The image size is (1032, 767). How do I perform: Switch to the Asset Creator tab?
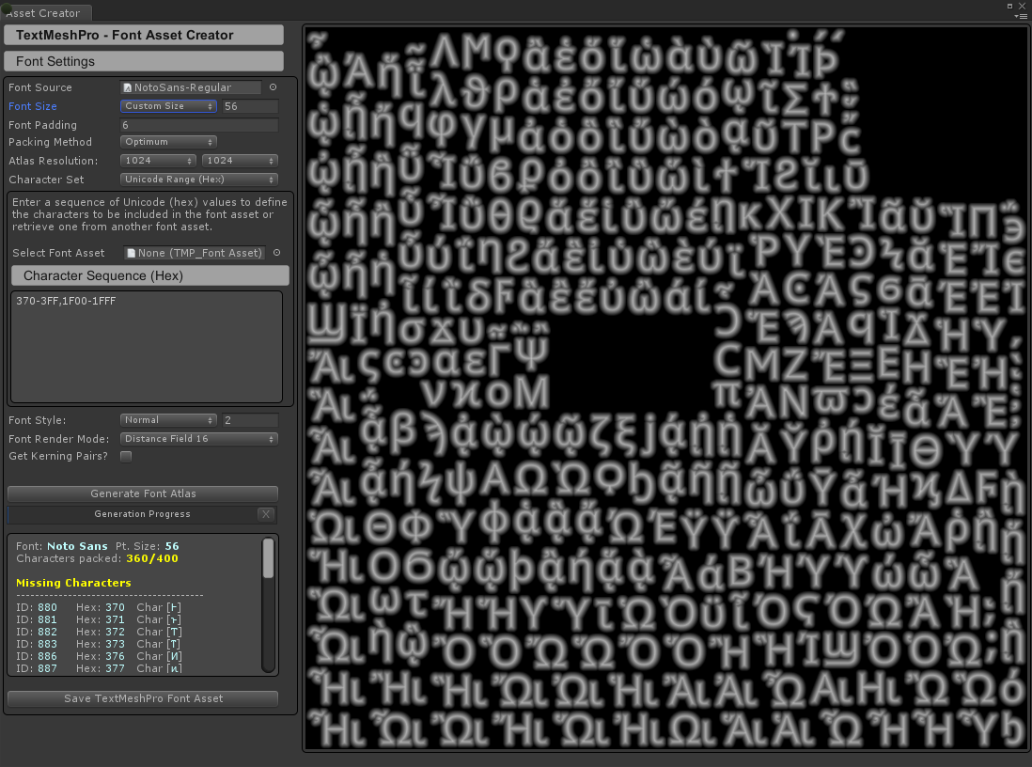pyautogui.click(x=47, y=13)
